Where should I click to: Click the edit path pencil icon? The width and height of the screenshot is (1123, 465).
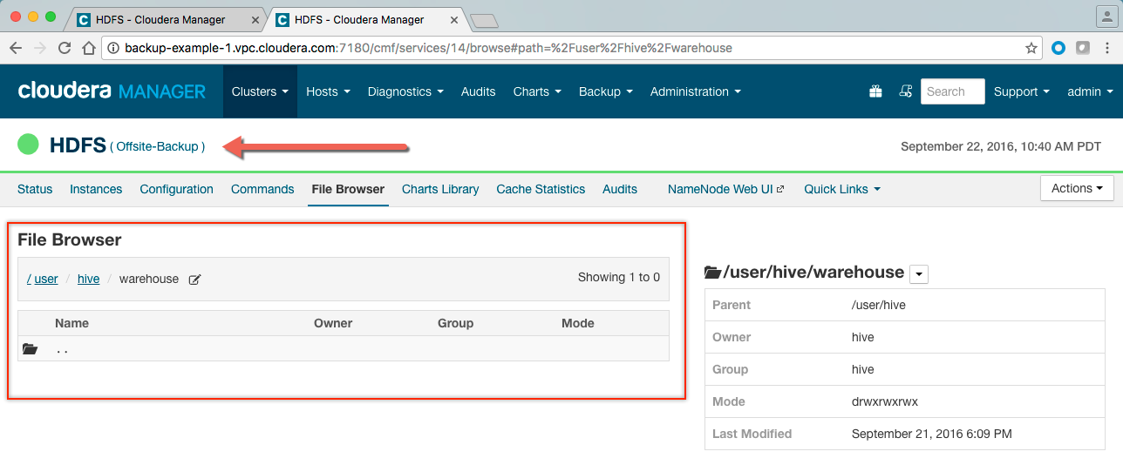tap(195, 280)
